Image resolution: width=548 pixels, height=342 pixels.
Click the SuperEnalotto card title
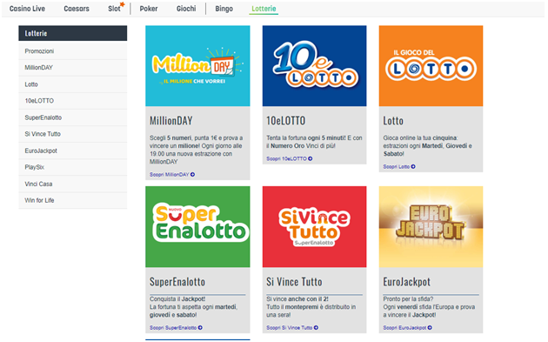point(177,282)
